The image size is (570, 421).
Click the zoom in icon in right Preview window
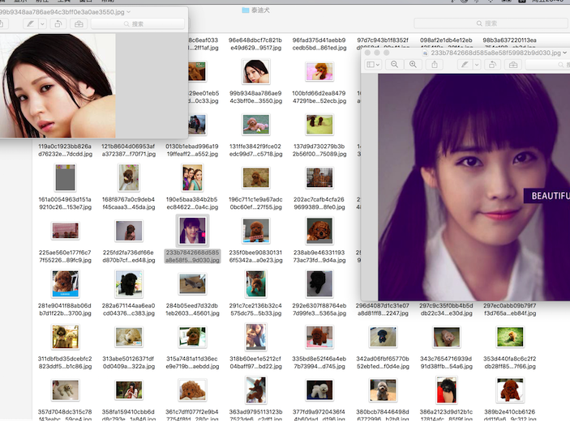(x=413, y=65)
